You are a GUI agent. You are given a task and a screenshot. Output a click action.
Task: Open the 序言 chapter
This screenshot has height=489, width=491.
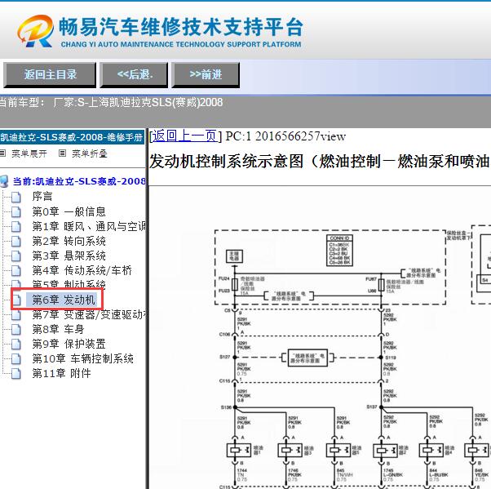click(x=42, y=197)
